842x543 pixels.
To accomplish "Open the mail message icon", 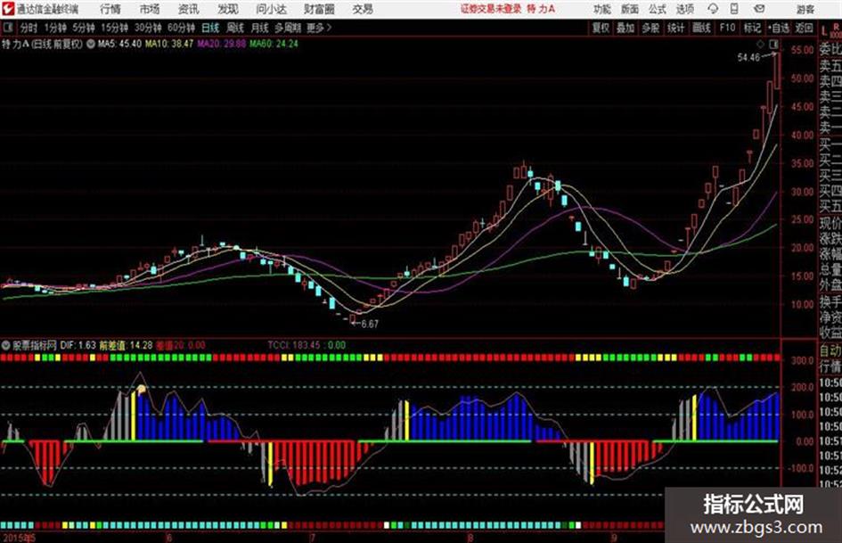I will (759, 9).
